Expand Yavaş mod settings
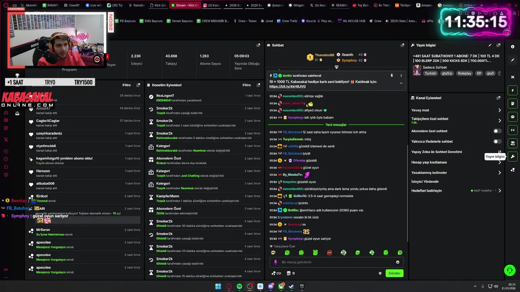 point(500,110)
